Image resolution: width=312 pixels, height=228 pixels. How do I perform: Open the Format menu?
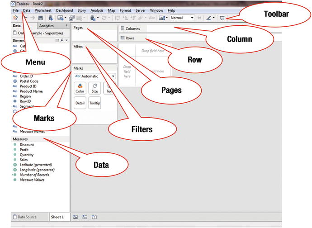pos(125,10)
